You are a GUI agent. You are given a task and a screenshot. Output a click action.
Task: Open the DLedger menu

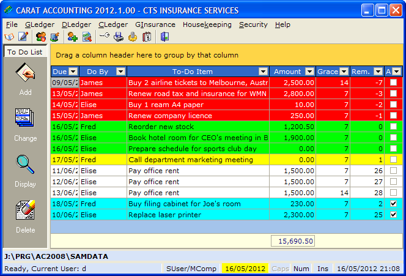tap(76, 24)
